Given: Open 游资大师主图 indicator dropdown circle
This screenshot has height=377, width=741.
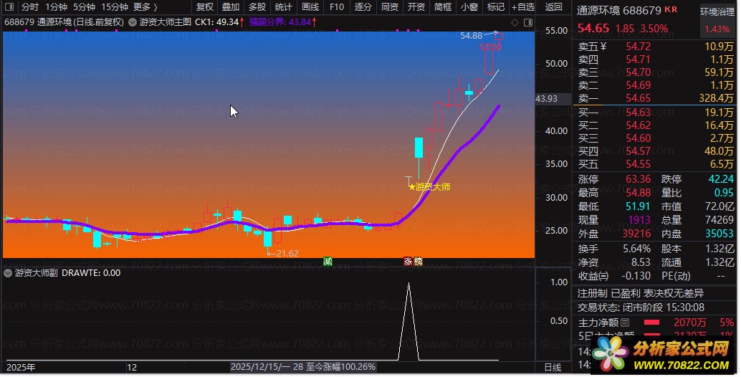Looking at the screenshot, I should 133,22.
